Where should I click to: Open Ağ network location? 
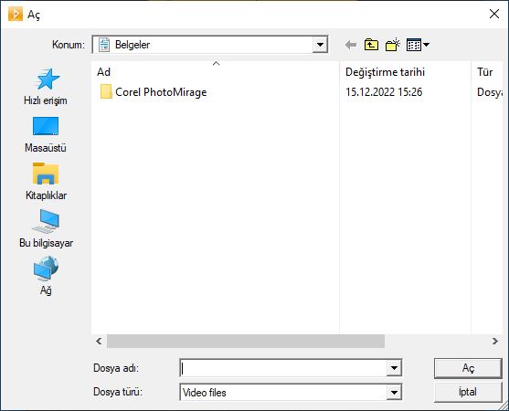(46, 276)
